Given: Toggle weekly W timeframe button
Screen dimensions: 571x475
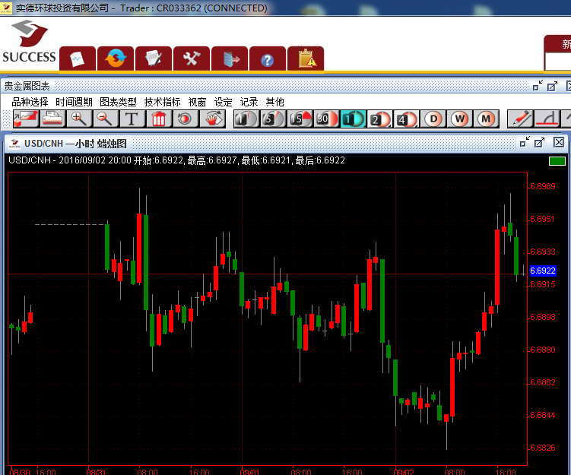Looking at the screenshot, I should click(460, 119).
